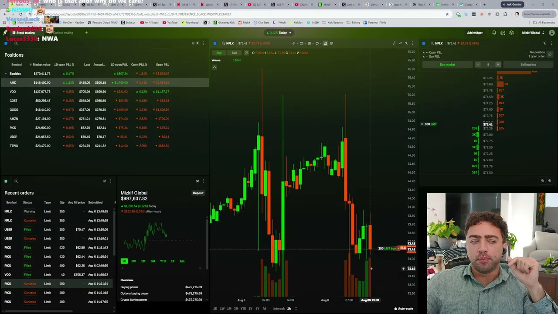Click the Ask Gemini button in Chrome
The height and width of the screenshot is (314, 558).
point(512,4)
